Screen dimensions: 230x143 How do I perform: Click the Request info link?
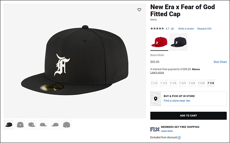tap(204, 29)
